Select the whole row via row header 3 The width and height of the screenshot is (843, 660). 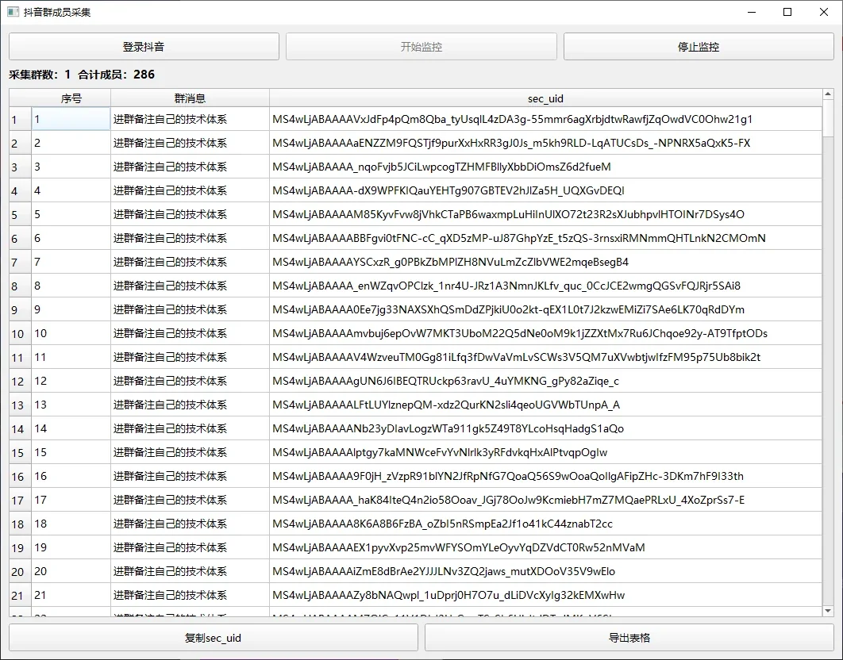[21, 167]
